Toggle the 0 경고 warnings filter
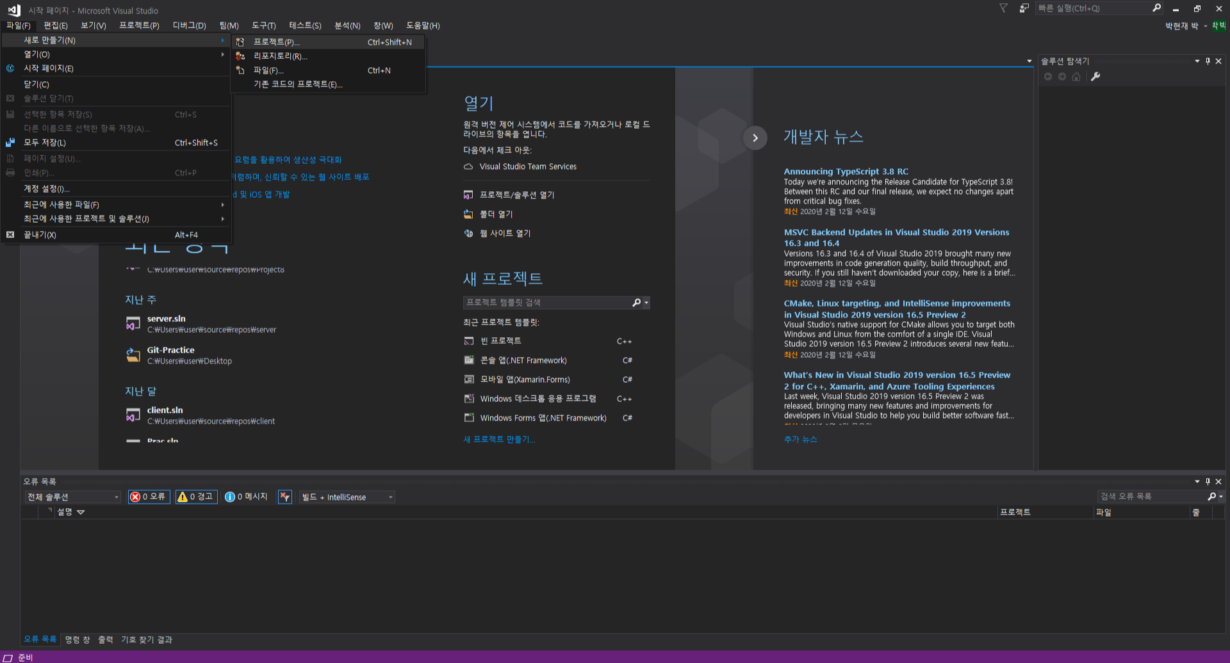 [197, 497]
